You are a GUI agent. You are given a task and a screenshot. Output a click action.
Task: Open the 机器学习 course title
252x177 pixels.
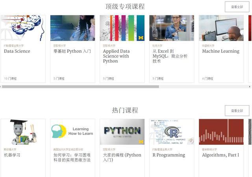12,155
